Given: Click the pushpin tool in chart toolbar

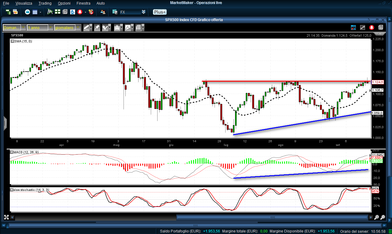Looking at the screenshot, I should (x=97, y=28).
